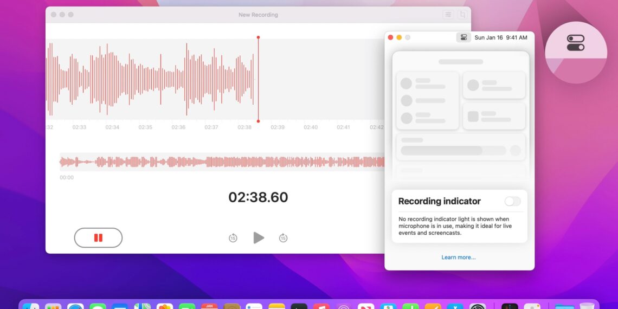618x309 pixels.
Task: Pause the recording with the red button
Action: (98, 237)
